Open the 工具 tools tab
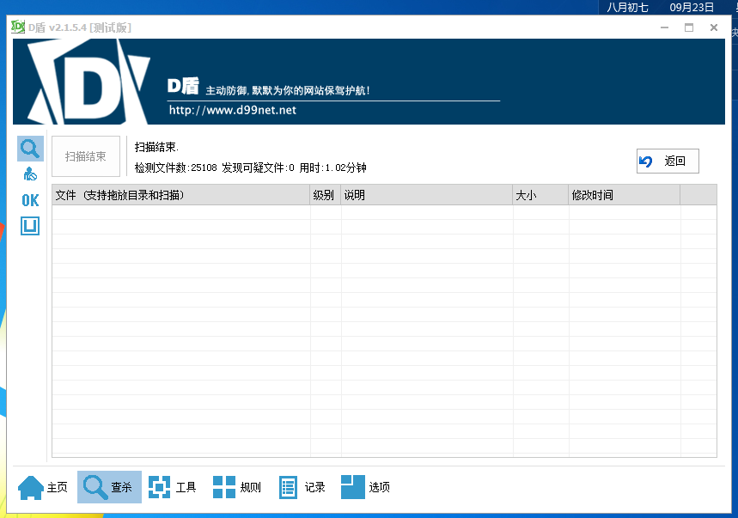This screenshot has width=738, height=518. point(173,487)
